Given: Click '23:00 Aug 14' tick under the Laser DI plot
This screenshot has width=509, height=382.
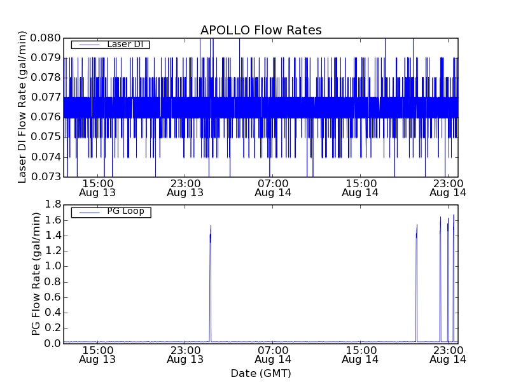Looking at the screenshot, I should 448,187.
